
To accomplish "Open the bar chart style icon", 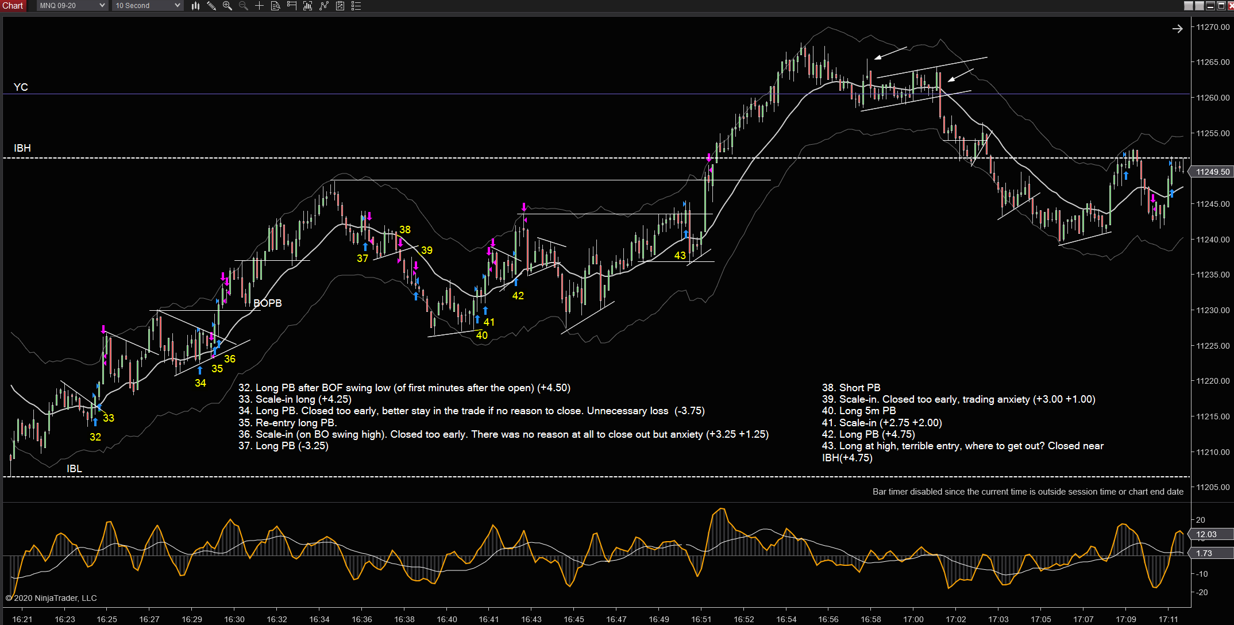I will (x=195, y=6).
